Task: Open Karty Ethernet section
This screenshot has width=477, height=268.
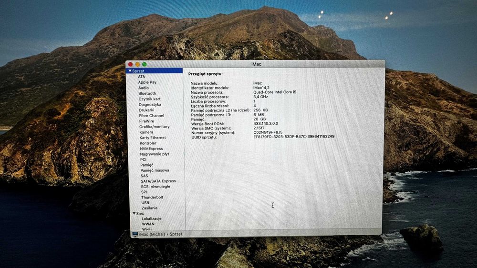Action: (x=153, y=138)
